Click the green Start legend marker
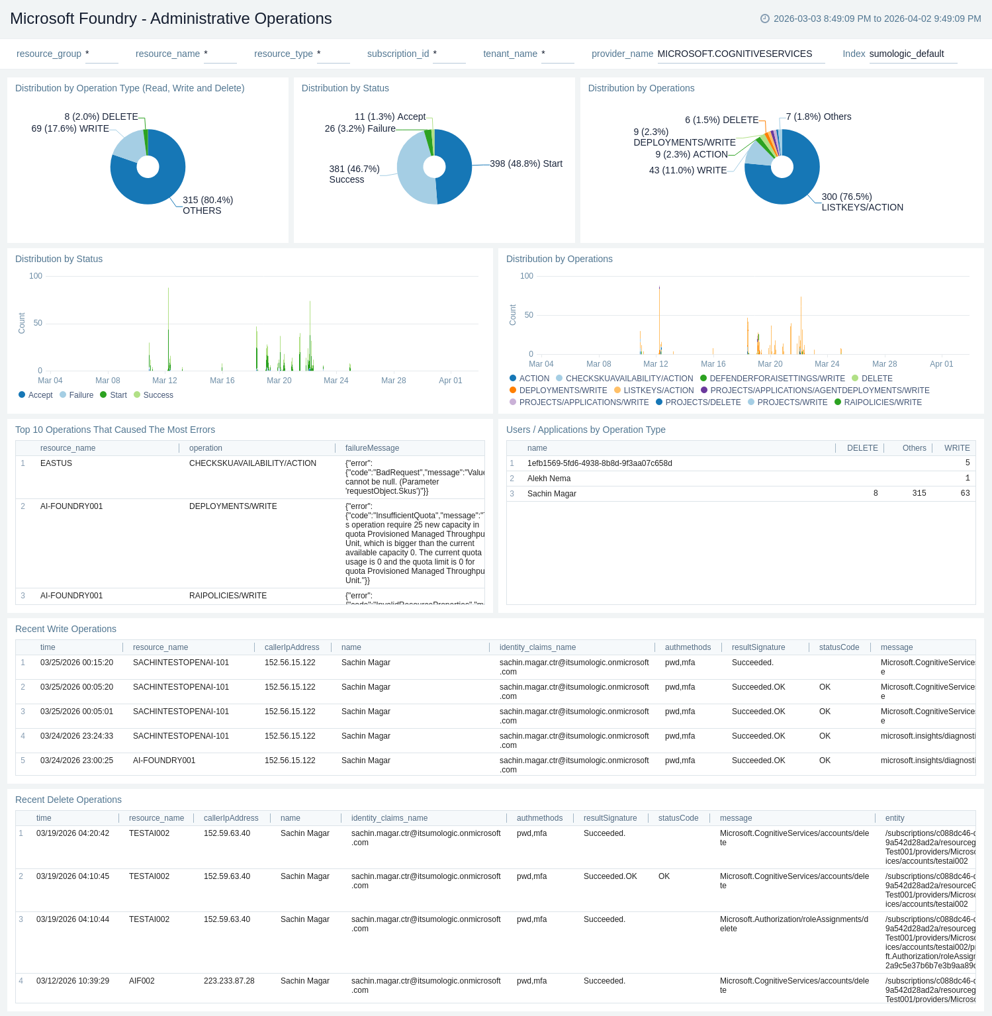 (x=103, y=395)
